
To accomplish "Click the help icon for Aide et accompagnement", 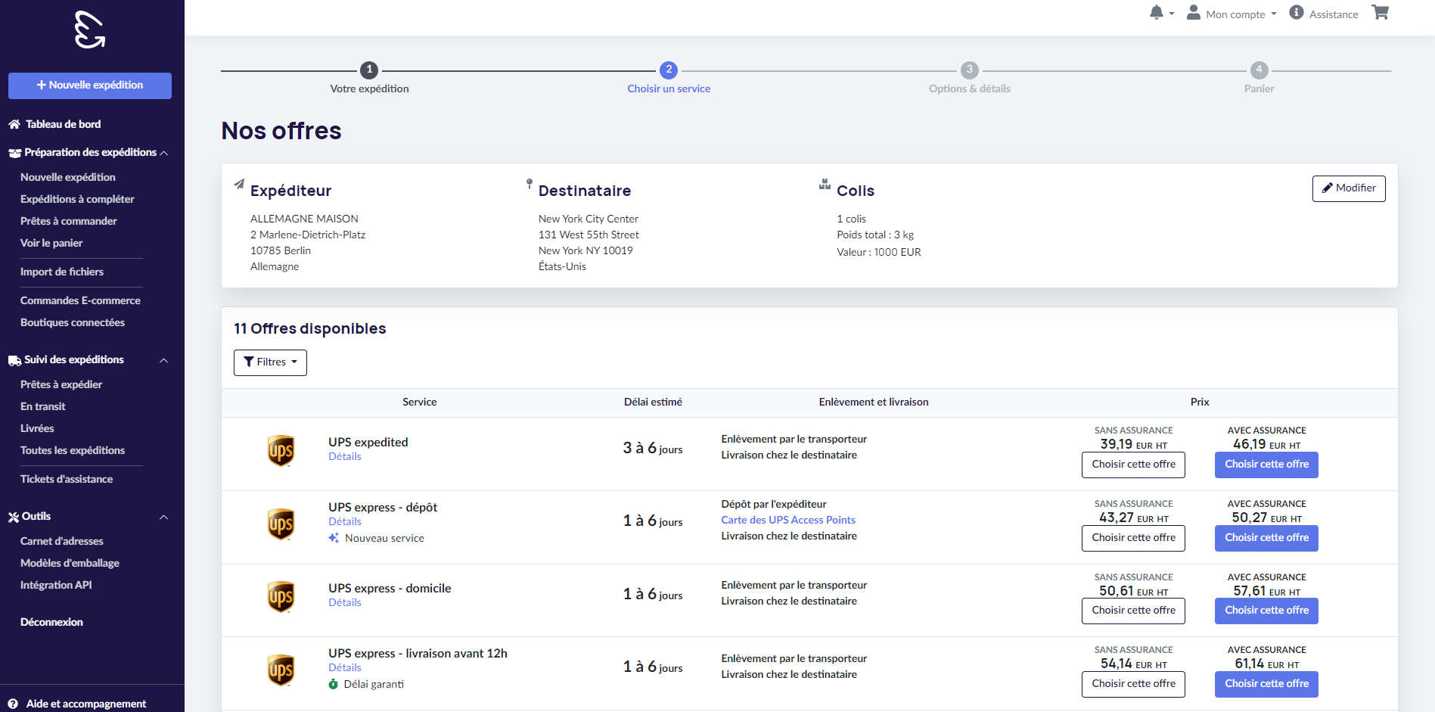I will click(13, 704).
